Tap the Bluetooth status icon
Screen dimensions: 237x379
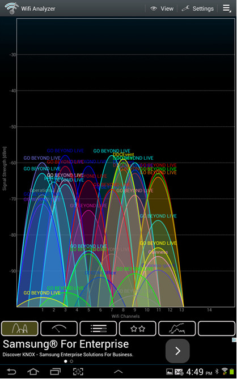pos(217,371)
